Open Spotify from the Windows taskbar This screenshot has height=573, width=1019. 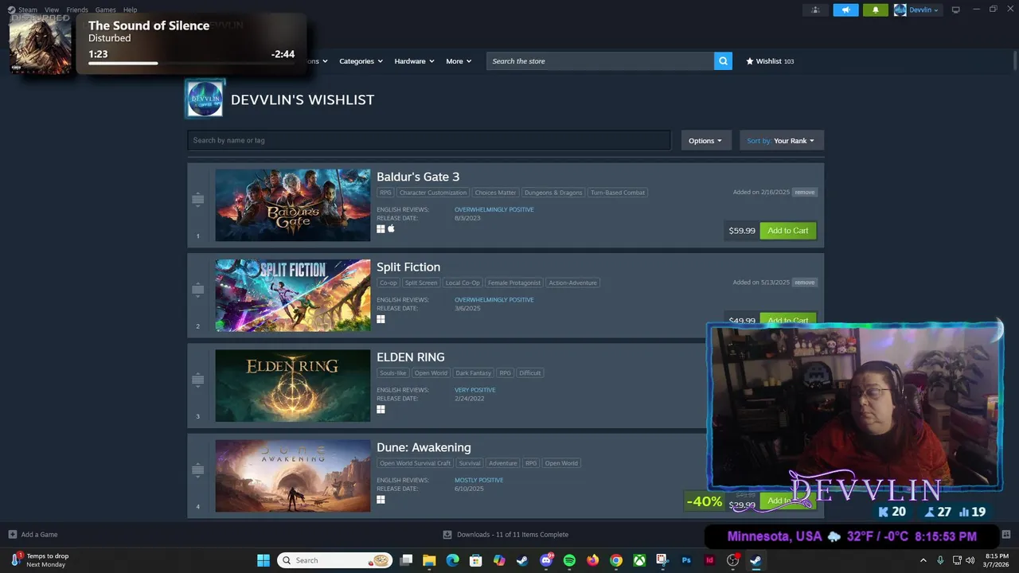(x=569, y=560)
